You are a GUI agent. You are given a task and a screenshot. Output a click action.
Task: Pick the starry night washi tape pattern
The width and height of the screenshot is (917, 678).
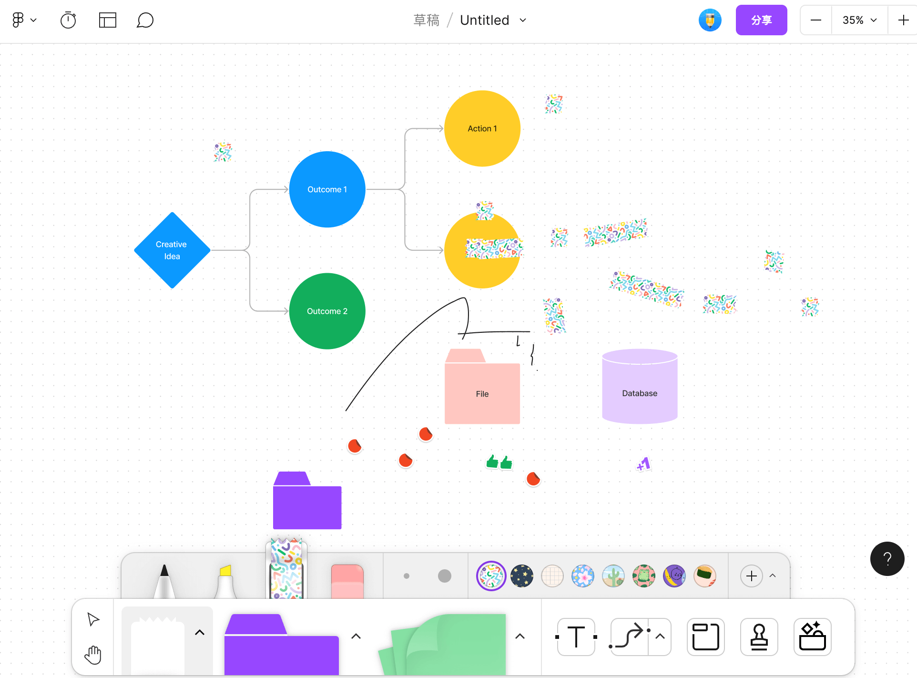tap(522, 576)
